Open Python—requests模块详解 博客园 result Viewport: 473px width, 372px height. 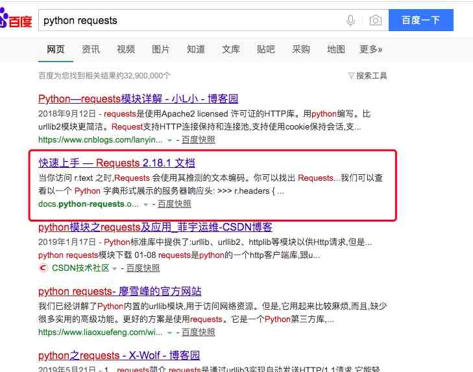(x=138, y=99)
